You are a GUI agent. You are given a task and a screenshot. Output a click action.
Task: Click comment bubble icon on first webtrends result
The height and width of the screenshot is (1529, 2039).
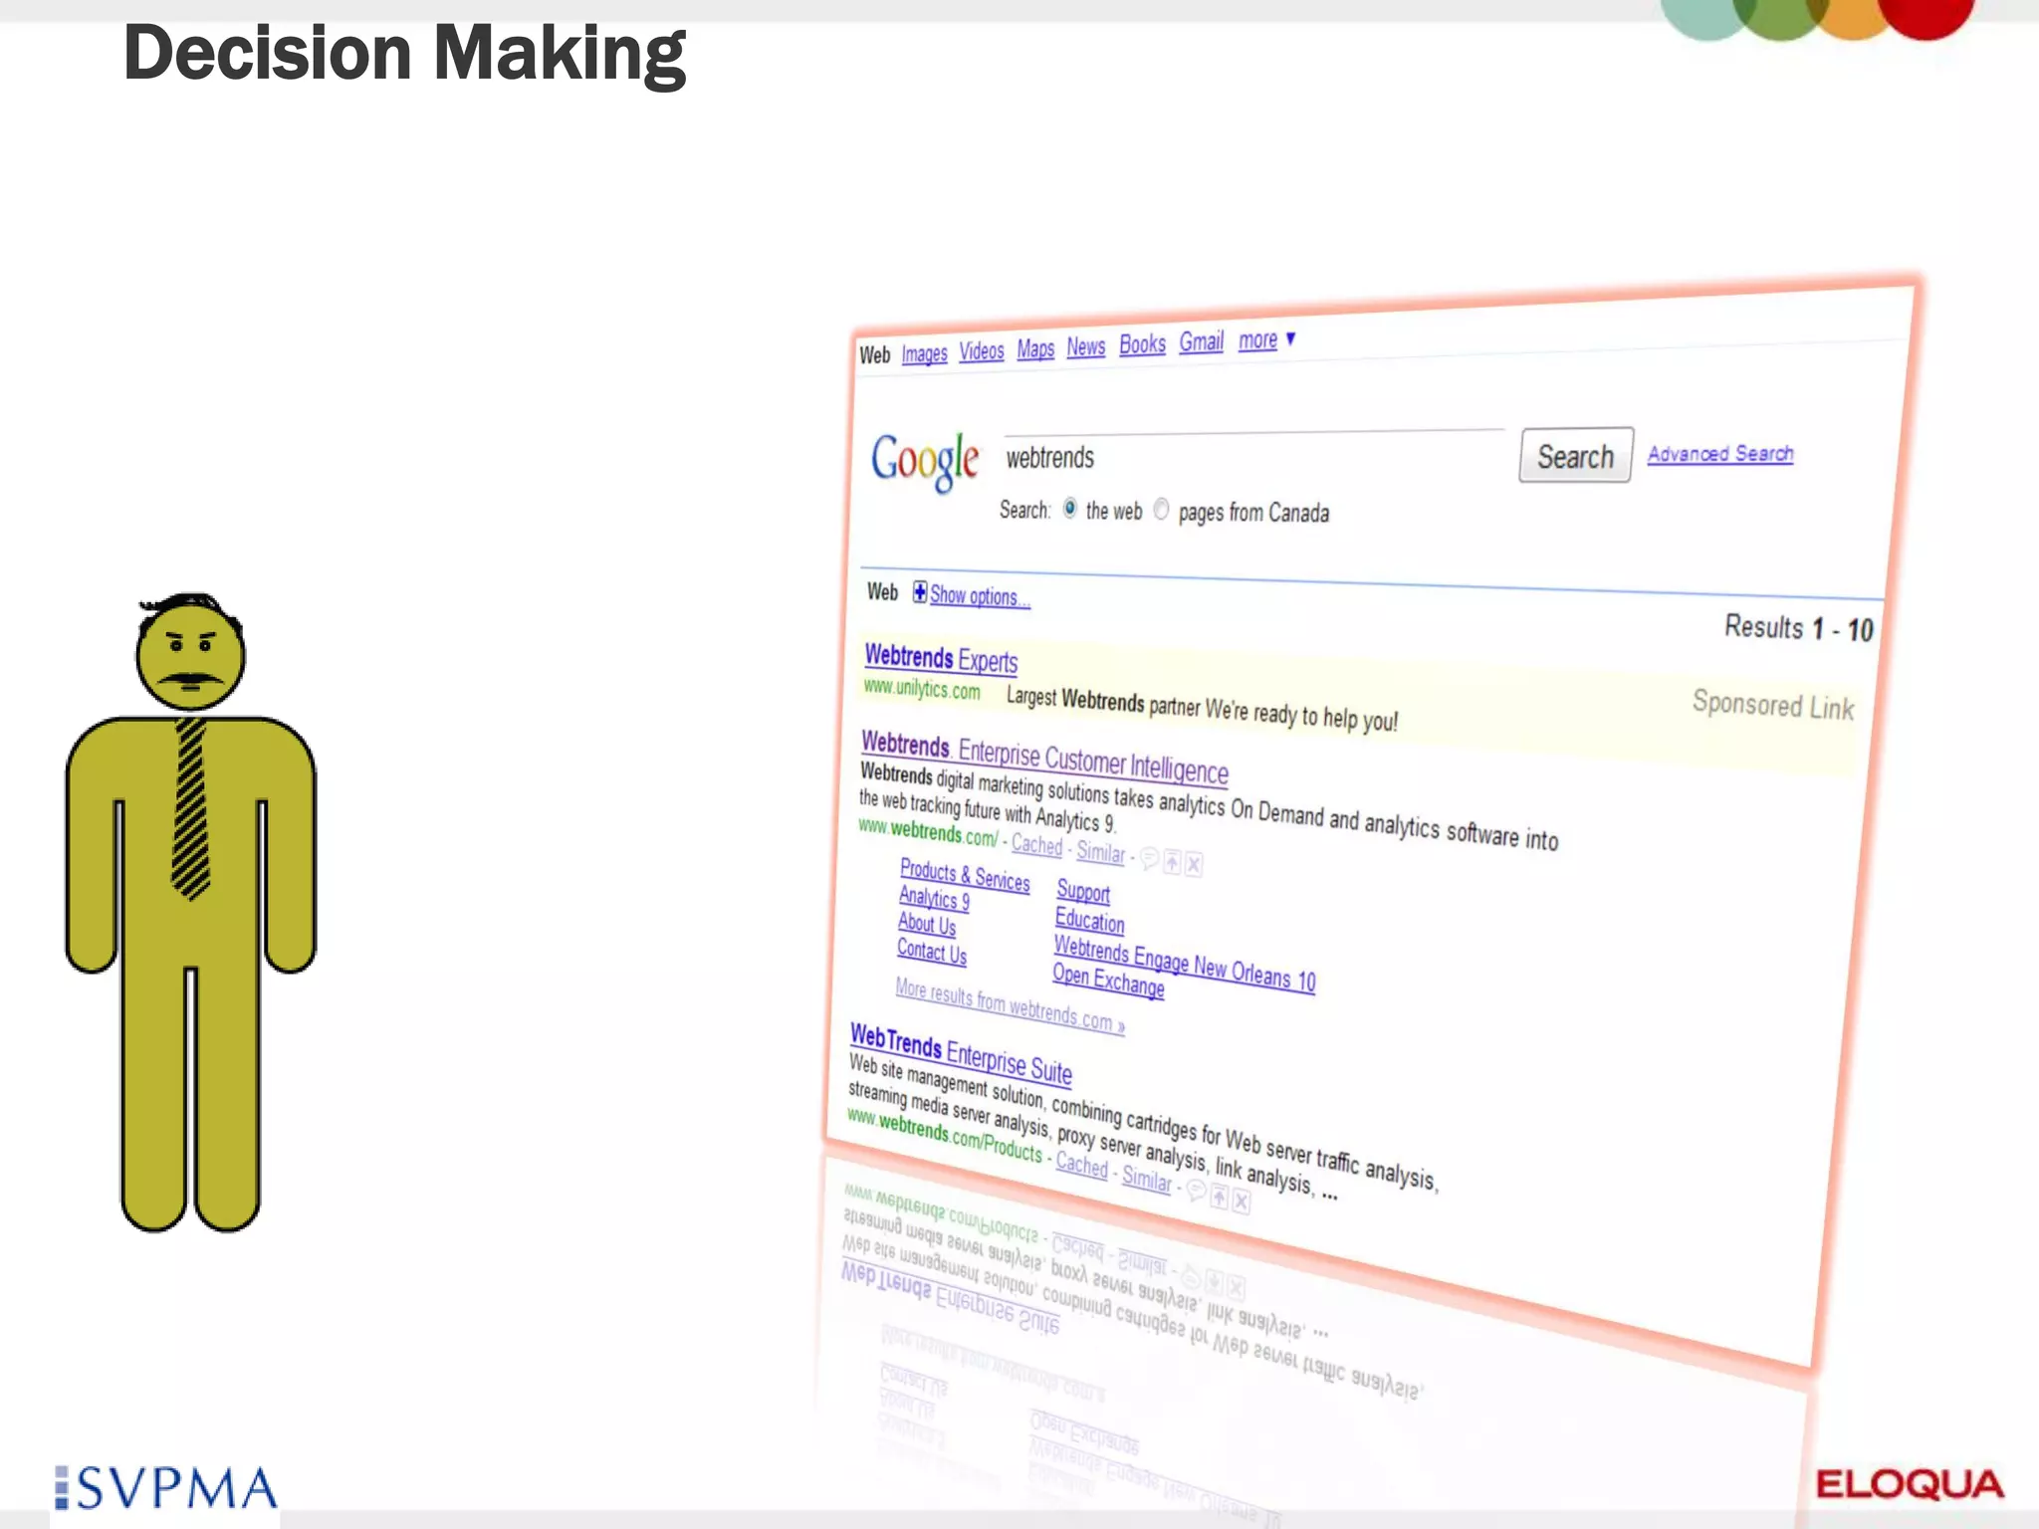(1149, 859)
